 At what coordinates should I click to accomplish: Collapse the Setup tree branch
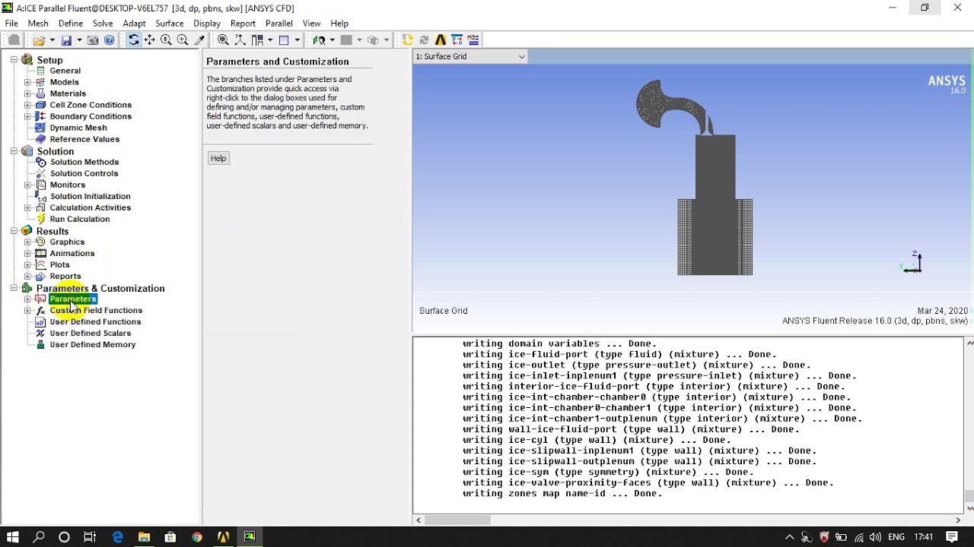14,59
